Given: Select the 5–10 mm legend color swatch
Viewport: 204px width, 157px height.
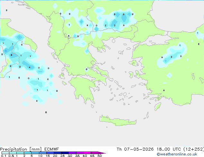Looking at the screenshot, I should coord(35,153).
